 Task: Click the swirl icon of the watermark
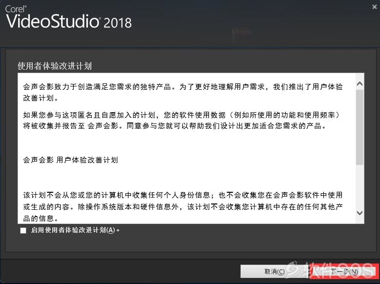pyautogui.click(x=292, y=269)
